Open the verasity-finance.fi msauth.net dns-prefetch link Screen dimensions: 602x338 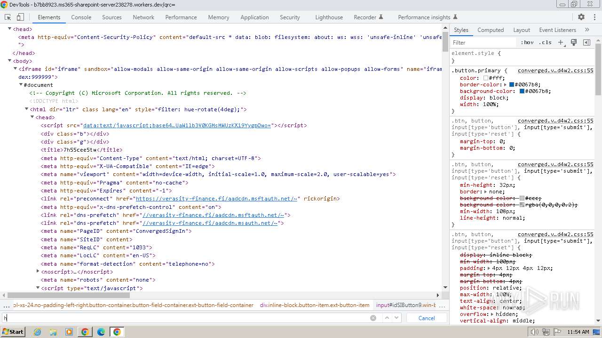[210, 223]
